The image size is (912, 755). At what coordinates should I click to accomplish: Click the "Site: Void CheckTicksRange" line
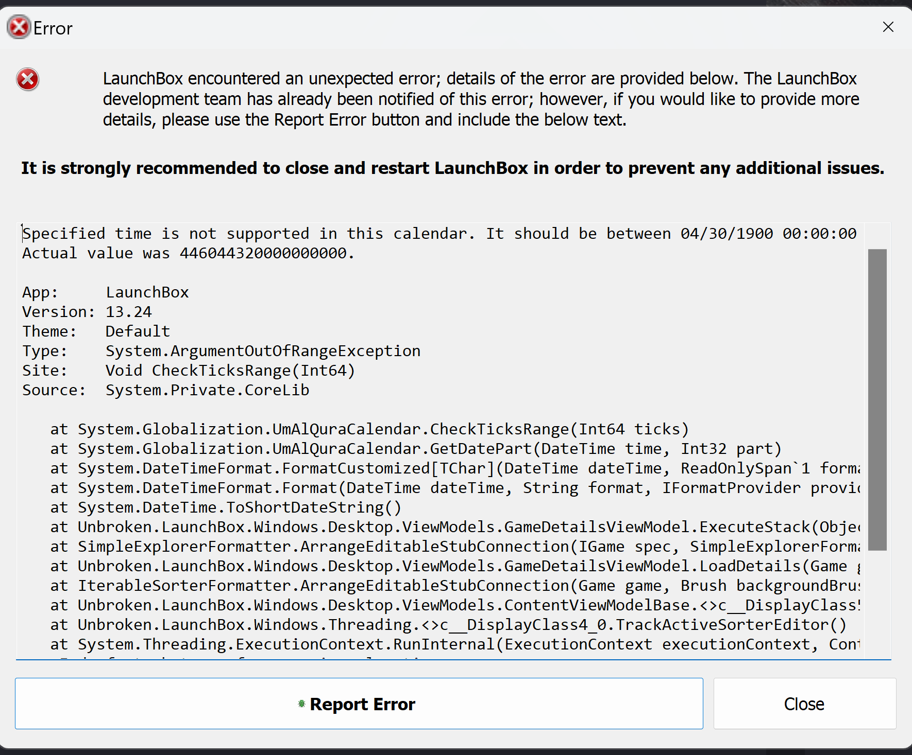click(189, 371)
